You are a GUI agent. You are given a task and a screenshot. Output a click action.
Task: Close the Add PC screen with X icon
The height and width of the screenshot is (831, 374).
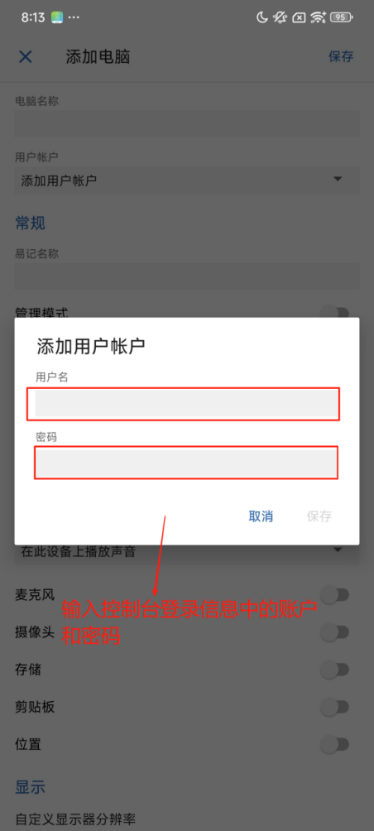pyautogui.click(x=26, y=57)
